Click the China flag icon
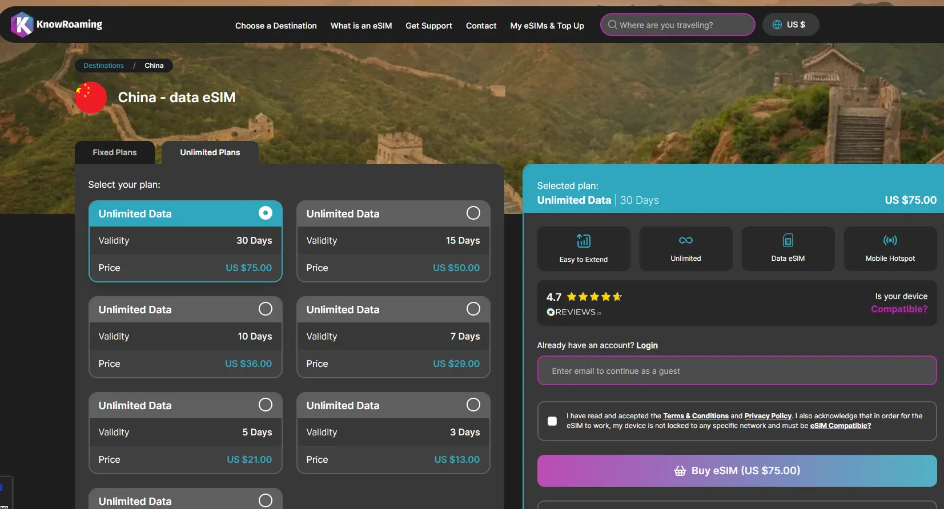The height and width of the screenshot is (509, 944). pyautogui.click(x=91, y=98)
